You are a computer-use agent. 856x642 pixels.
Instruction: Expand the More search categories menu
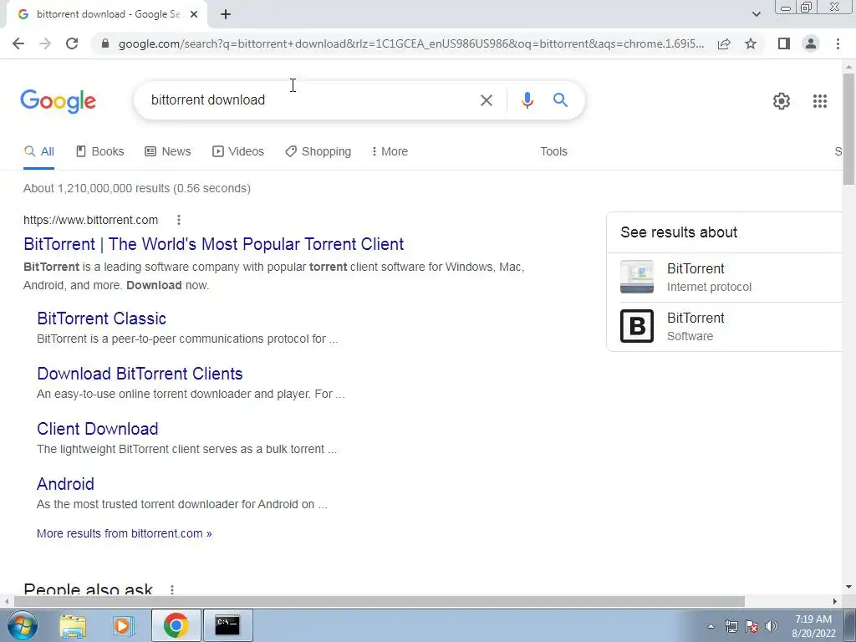tap(390, 151)
